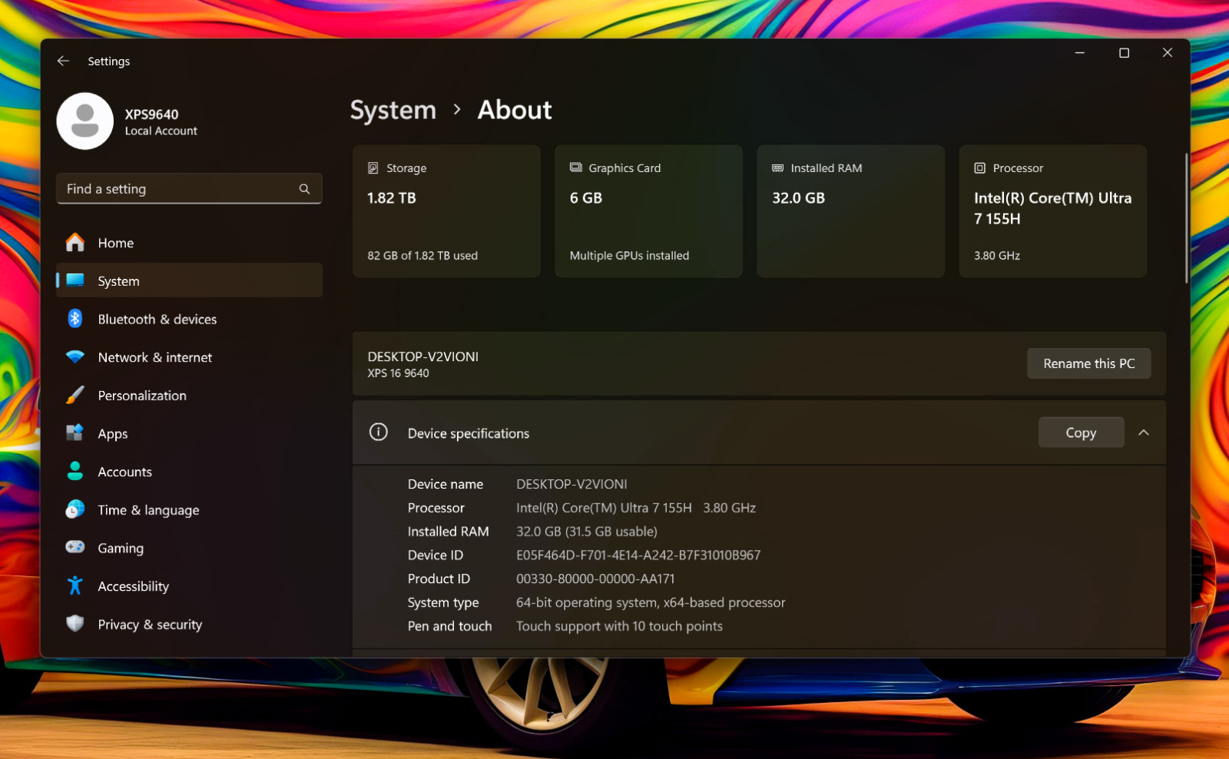Viewport: 1229px width, 759px height.
Task: Click the Installed RAM chip icon
Action: [x=778, y=167]
